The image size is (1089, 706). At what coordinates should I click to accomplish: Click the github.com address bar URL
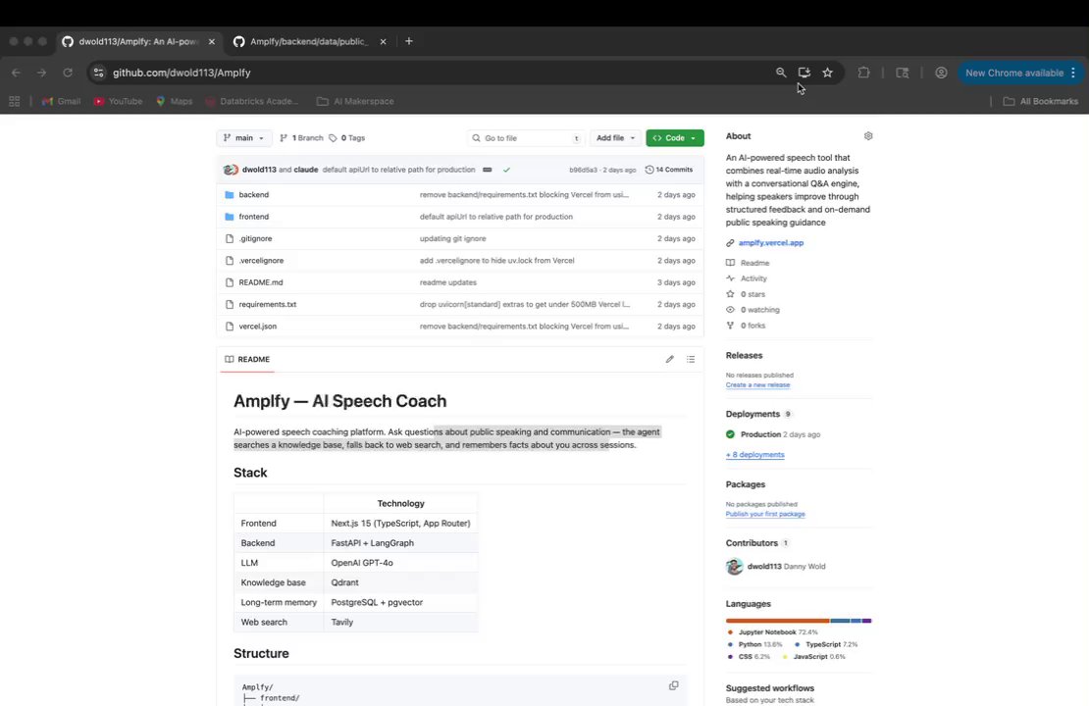[x=181, y=73]
